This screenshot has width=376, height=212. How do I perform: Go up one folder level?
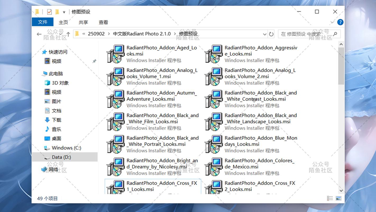tap(68, 34)
